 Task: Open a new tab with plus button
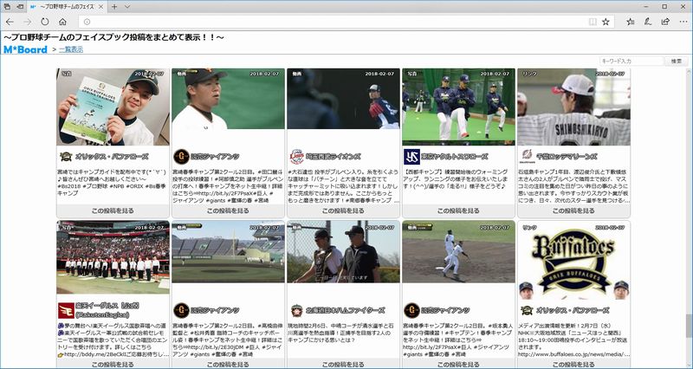point(114,7)
